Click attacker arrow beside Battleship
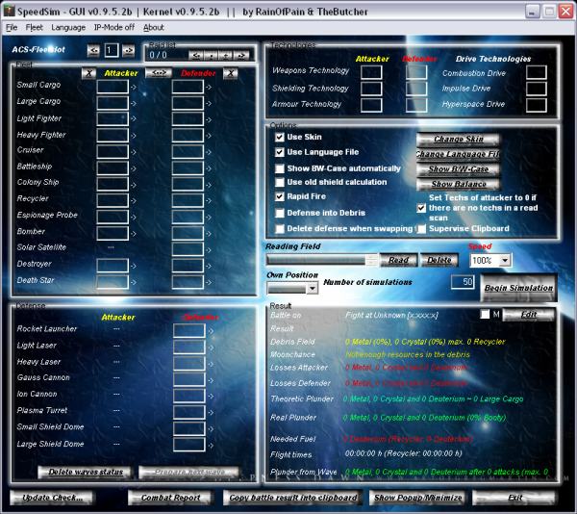Image resolution: width=577 pixels, height=514 pixels. click(134, 168)
